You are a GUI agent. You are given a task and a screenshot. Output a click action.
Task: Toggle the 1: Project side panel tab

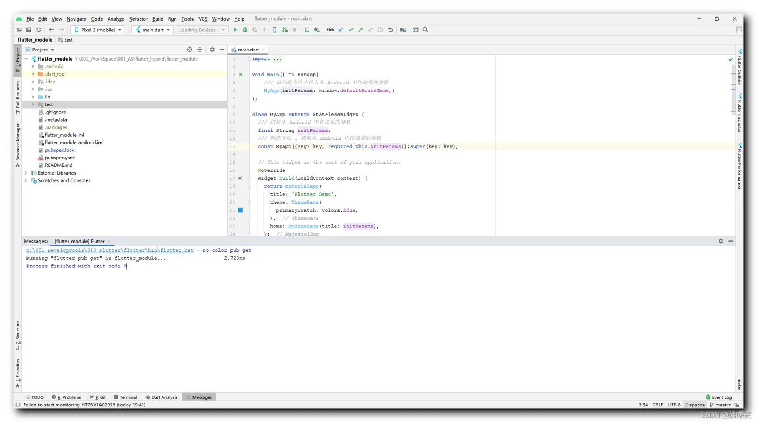tap(17, 60)
